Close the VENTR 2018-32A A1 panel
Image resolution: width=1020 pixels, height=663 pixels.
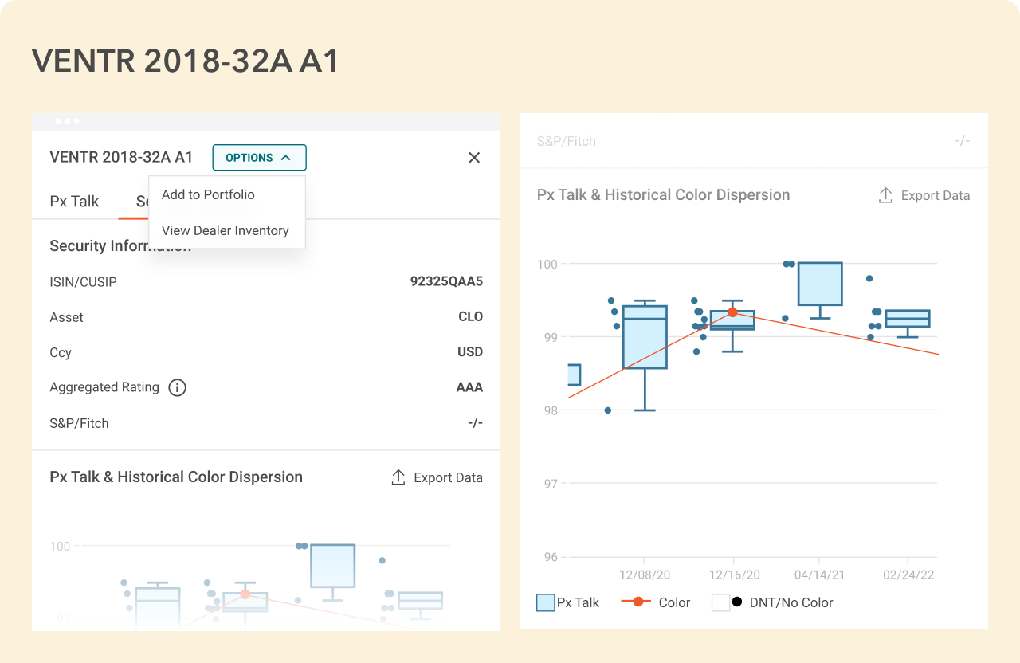tap(474, 158)
